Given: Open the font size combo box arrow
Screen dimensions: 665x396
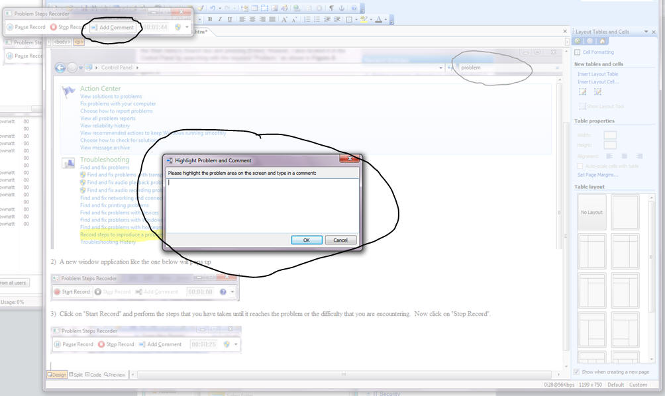Looking at the screenshot, I should pyautogui.click(x=199, y=19).
